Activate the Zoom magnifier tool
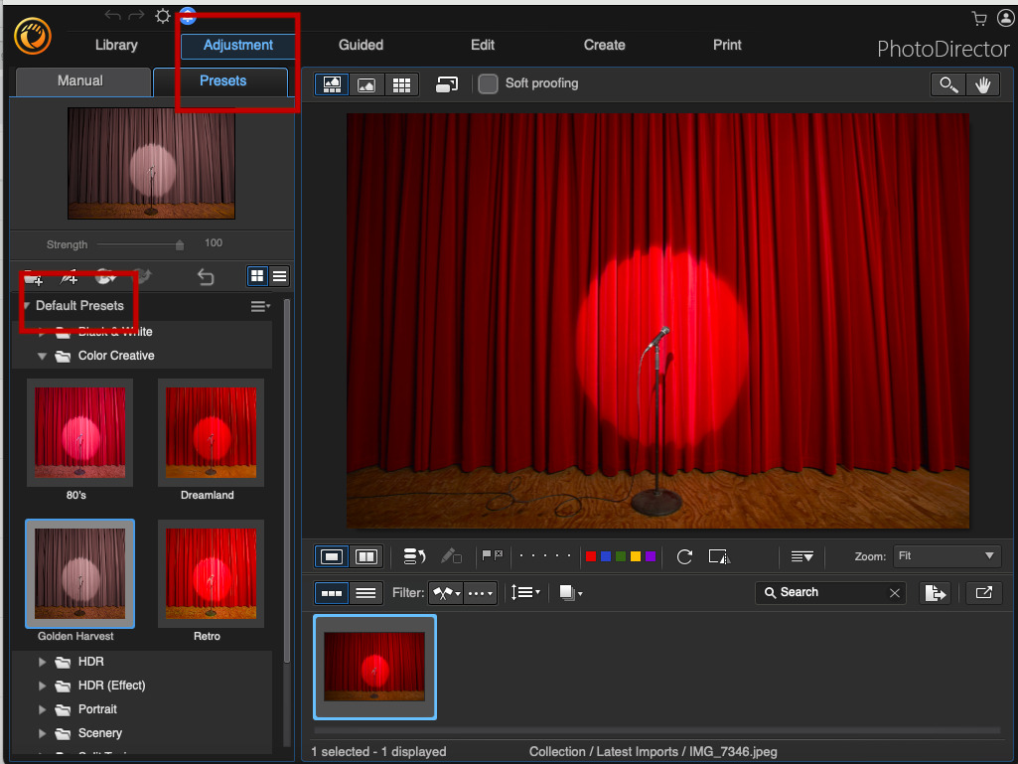Screen dimensions: 1018x764 [x=947, y=84]
